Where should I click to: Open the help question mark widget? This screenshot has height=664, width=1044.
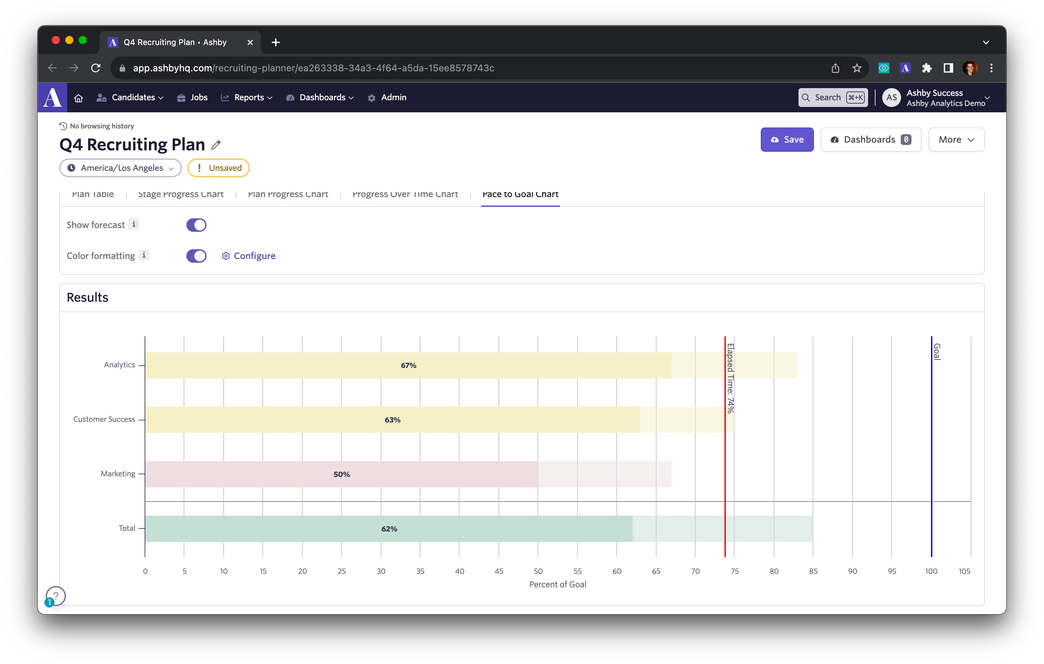56,596
